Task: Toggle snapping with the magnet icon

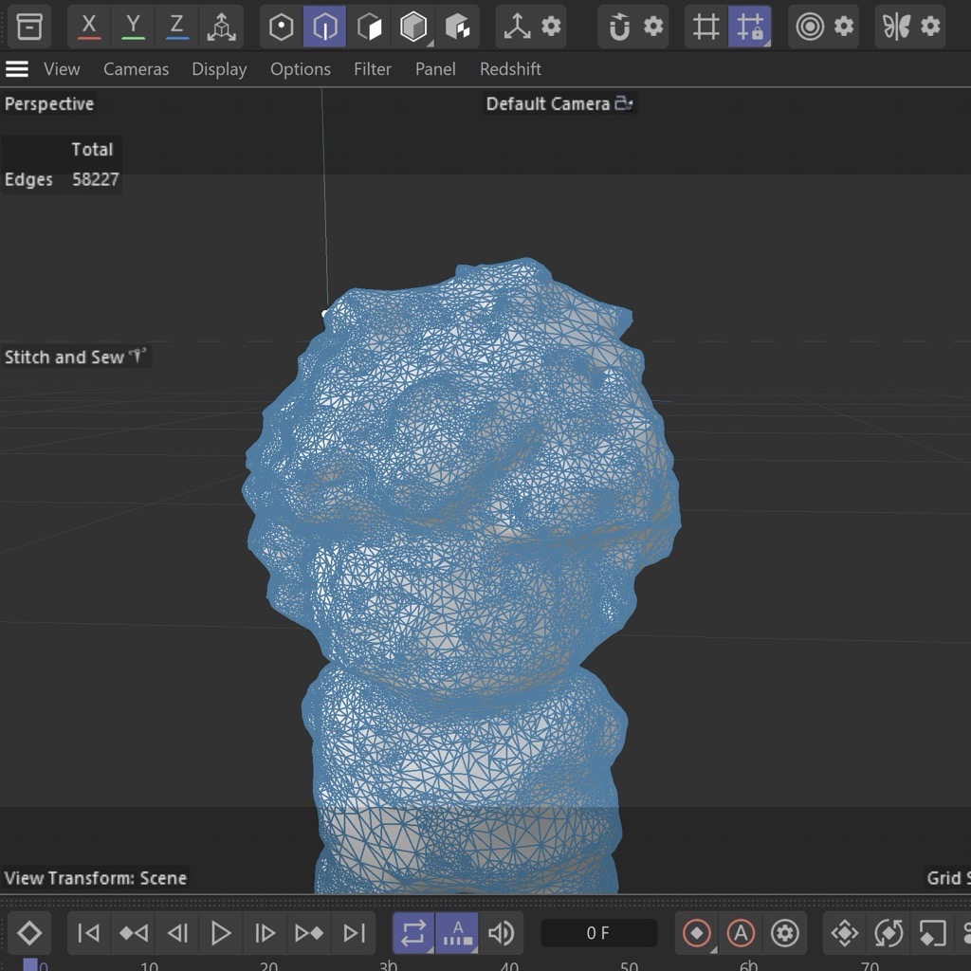Action: point(619,27)
